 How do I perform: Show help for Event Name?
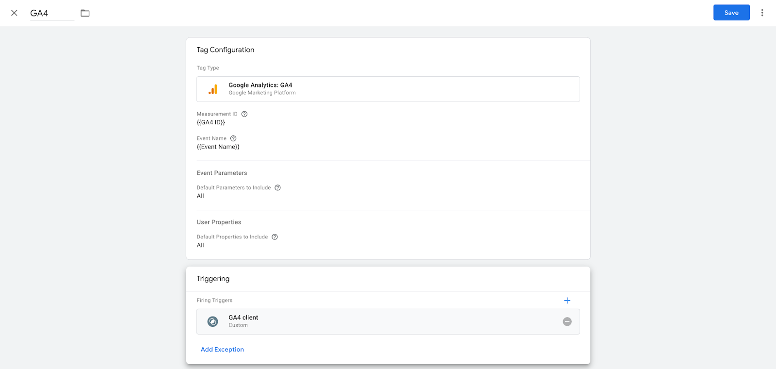pos(233,138)
